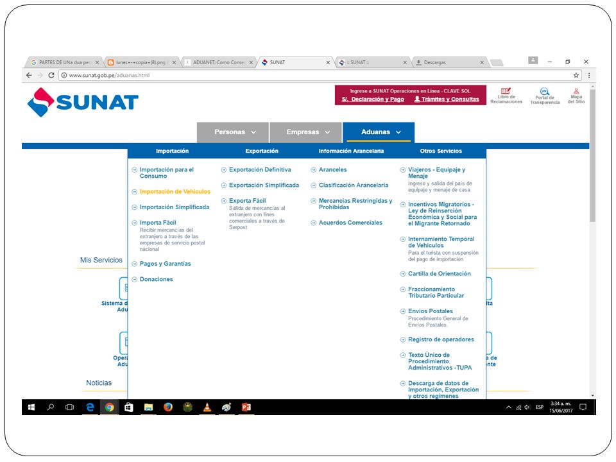Open Importa Fácil link
Image resolution: width=616 pixels, height=462 pixels.
tap(158, 223)
